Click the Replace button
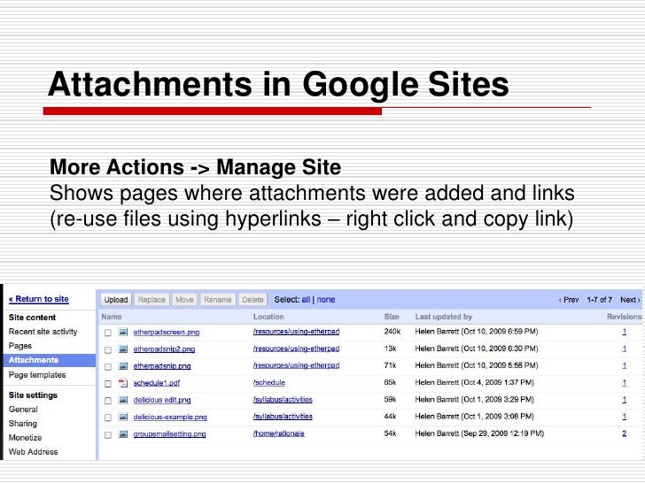The height and width of the screenshot is (483, 645). tap(152, 299)
